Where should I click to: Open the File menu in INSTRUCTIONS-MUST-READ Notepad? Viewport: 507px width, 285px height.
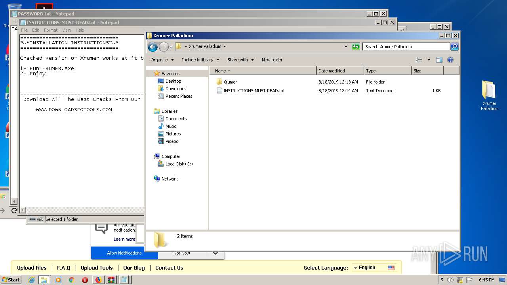(24, 30)
